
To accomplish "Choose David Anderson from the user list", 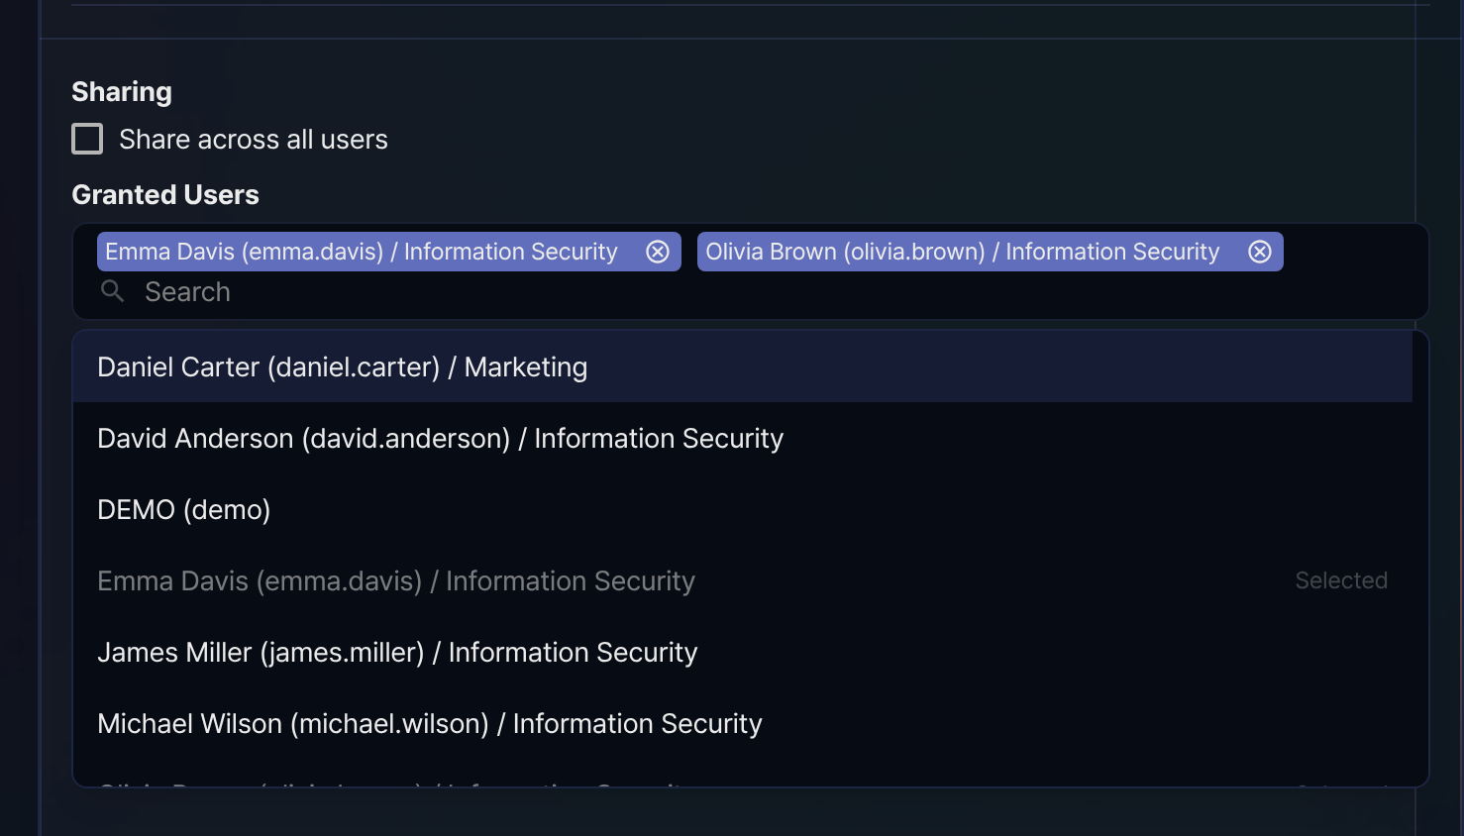I will 743,438.
